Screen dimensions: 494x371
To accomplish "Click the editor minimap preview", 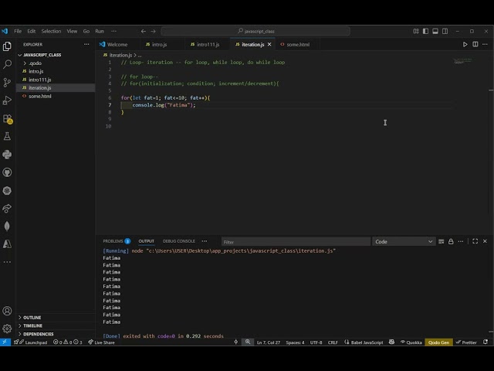I will [462, 61].
